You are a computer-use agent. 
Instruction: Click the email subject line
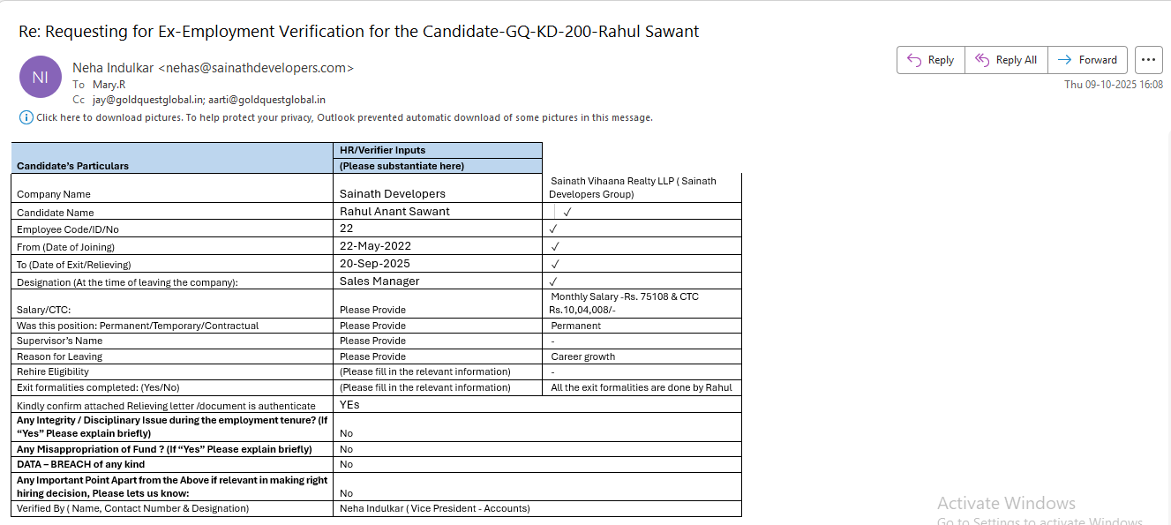[x=358, y=32]
